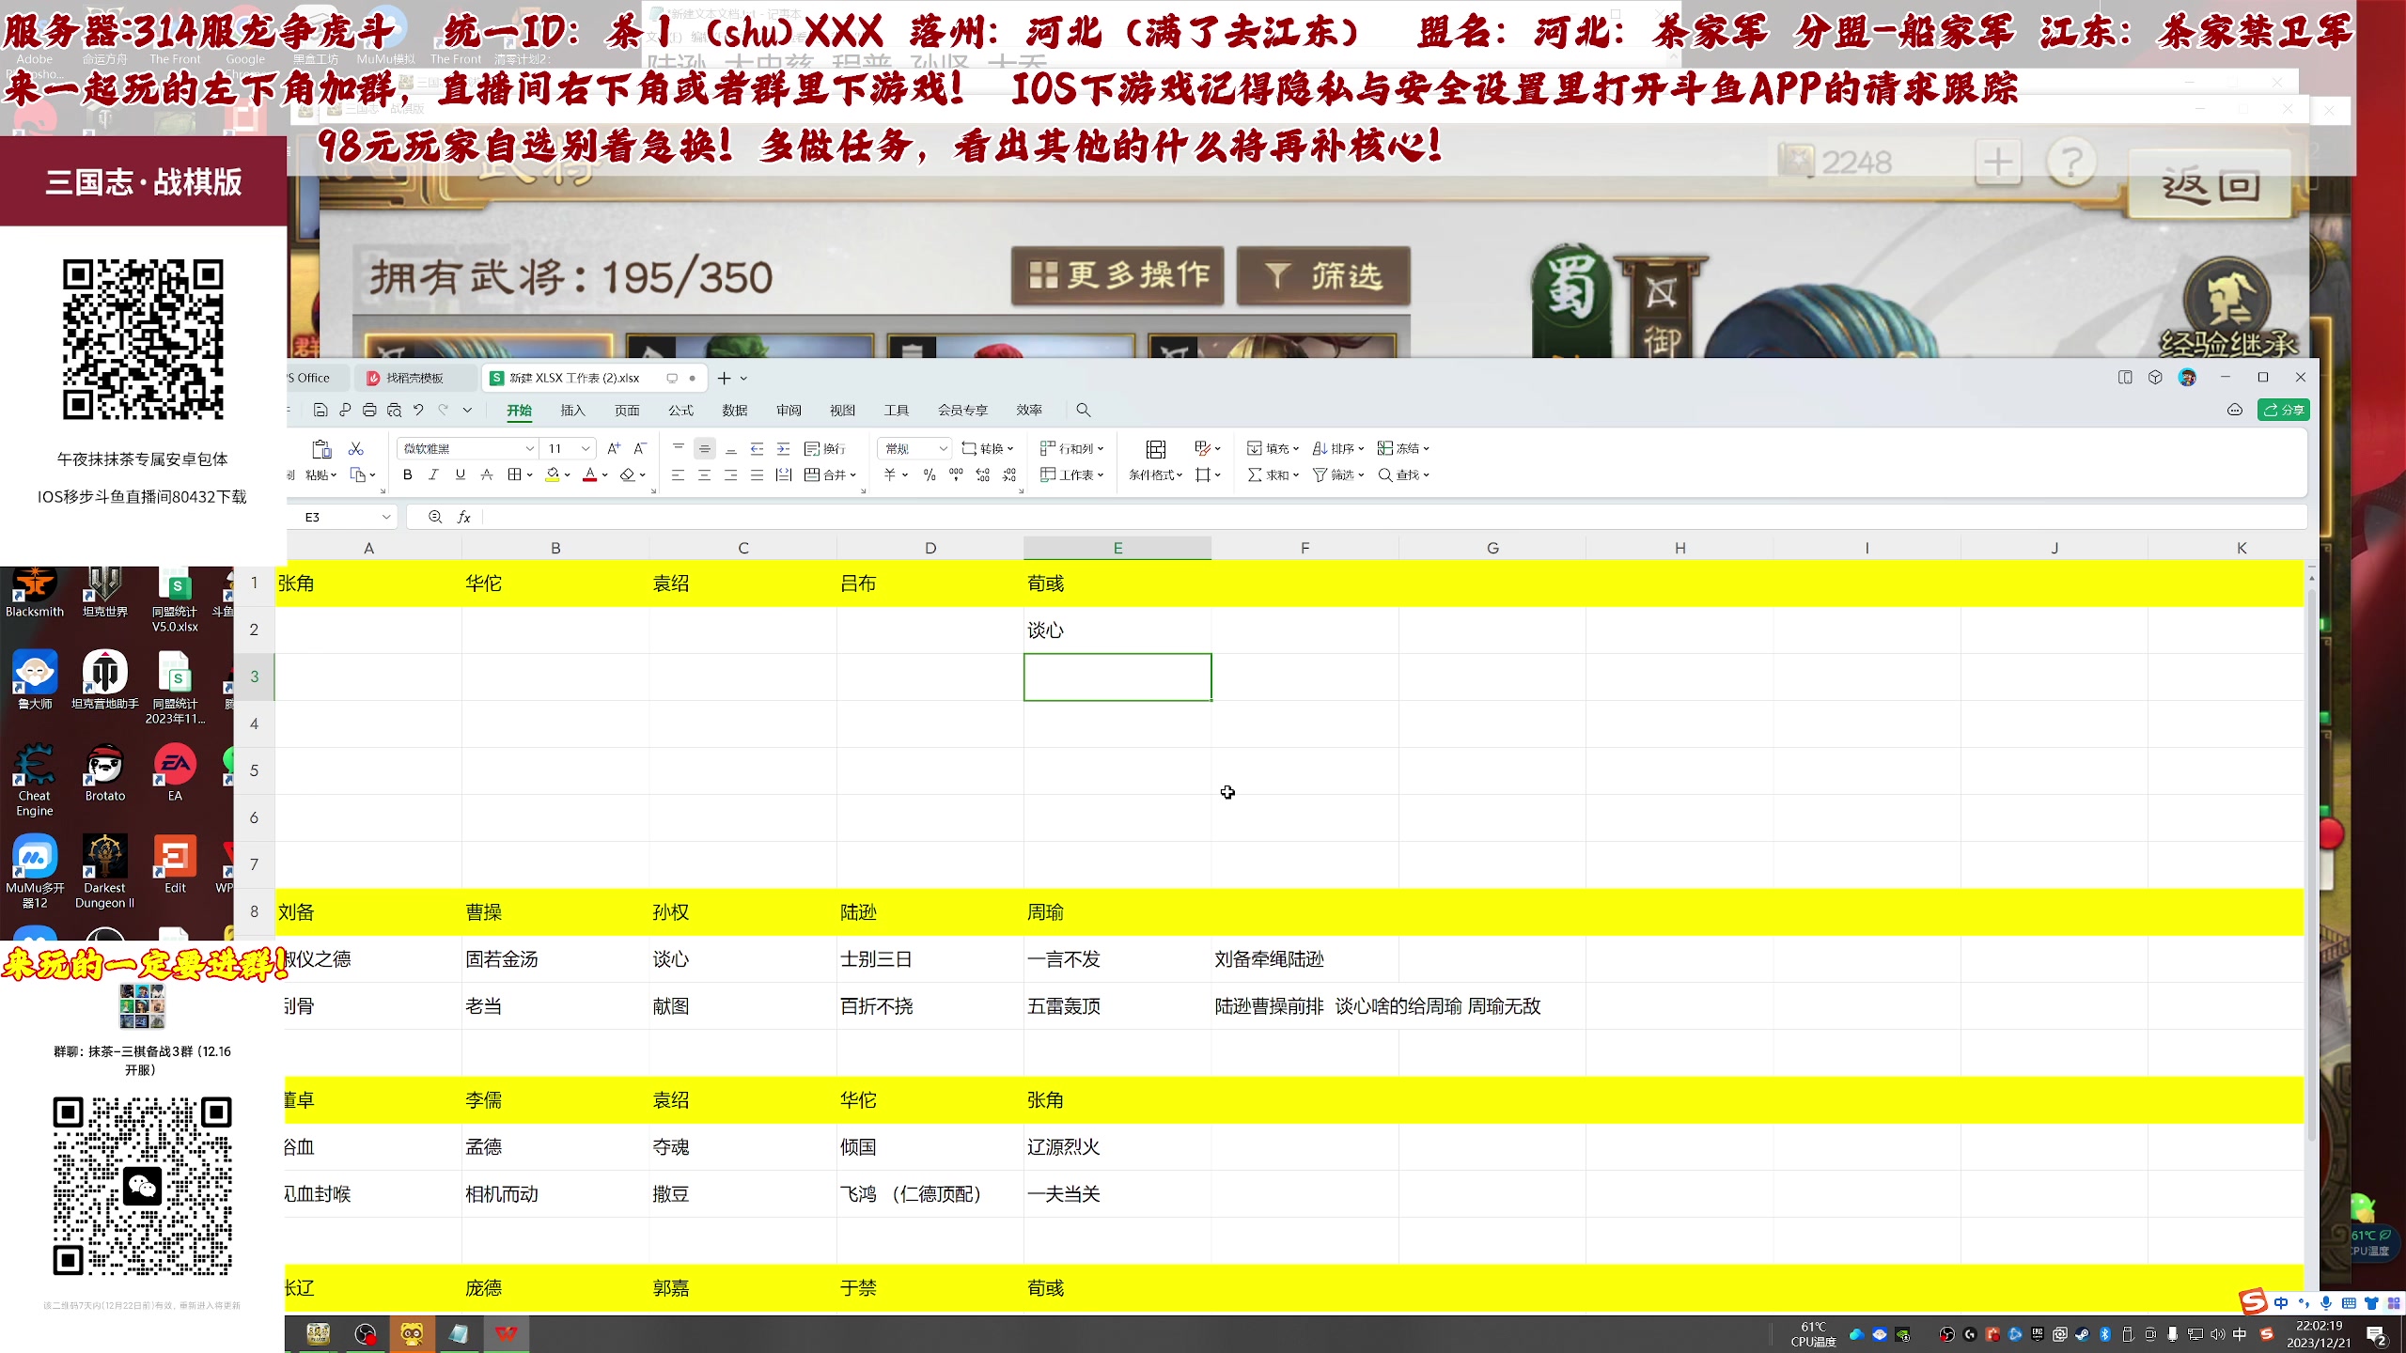Click the WPS icon in taskbar
The image size is (2406, 1353).
tap(507, 1333)
